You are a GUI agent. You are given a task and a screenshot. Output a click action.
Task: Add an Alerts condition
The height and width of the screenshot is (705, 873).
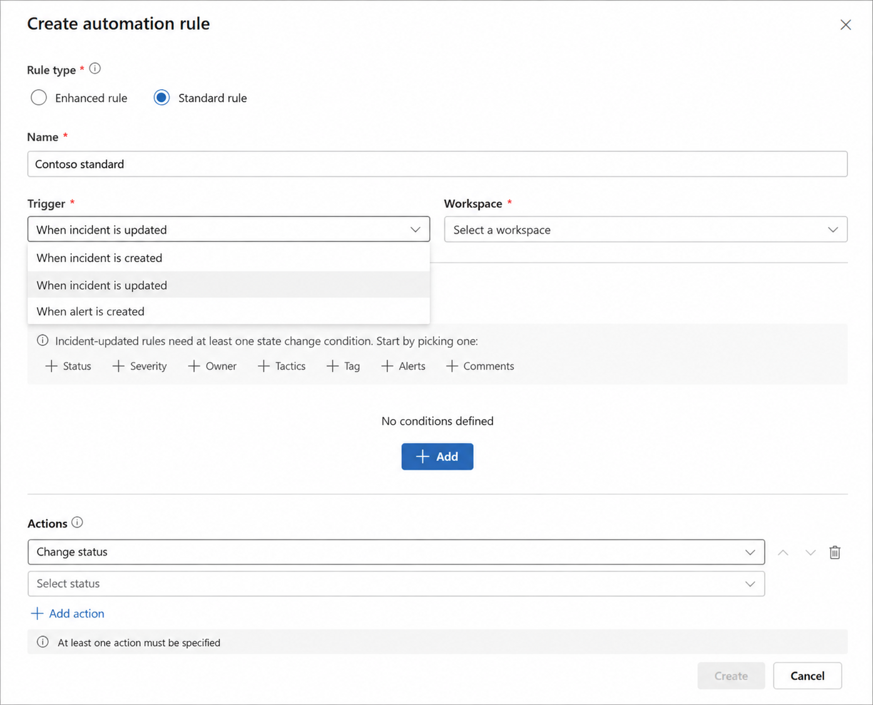[x=404, y=366]
